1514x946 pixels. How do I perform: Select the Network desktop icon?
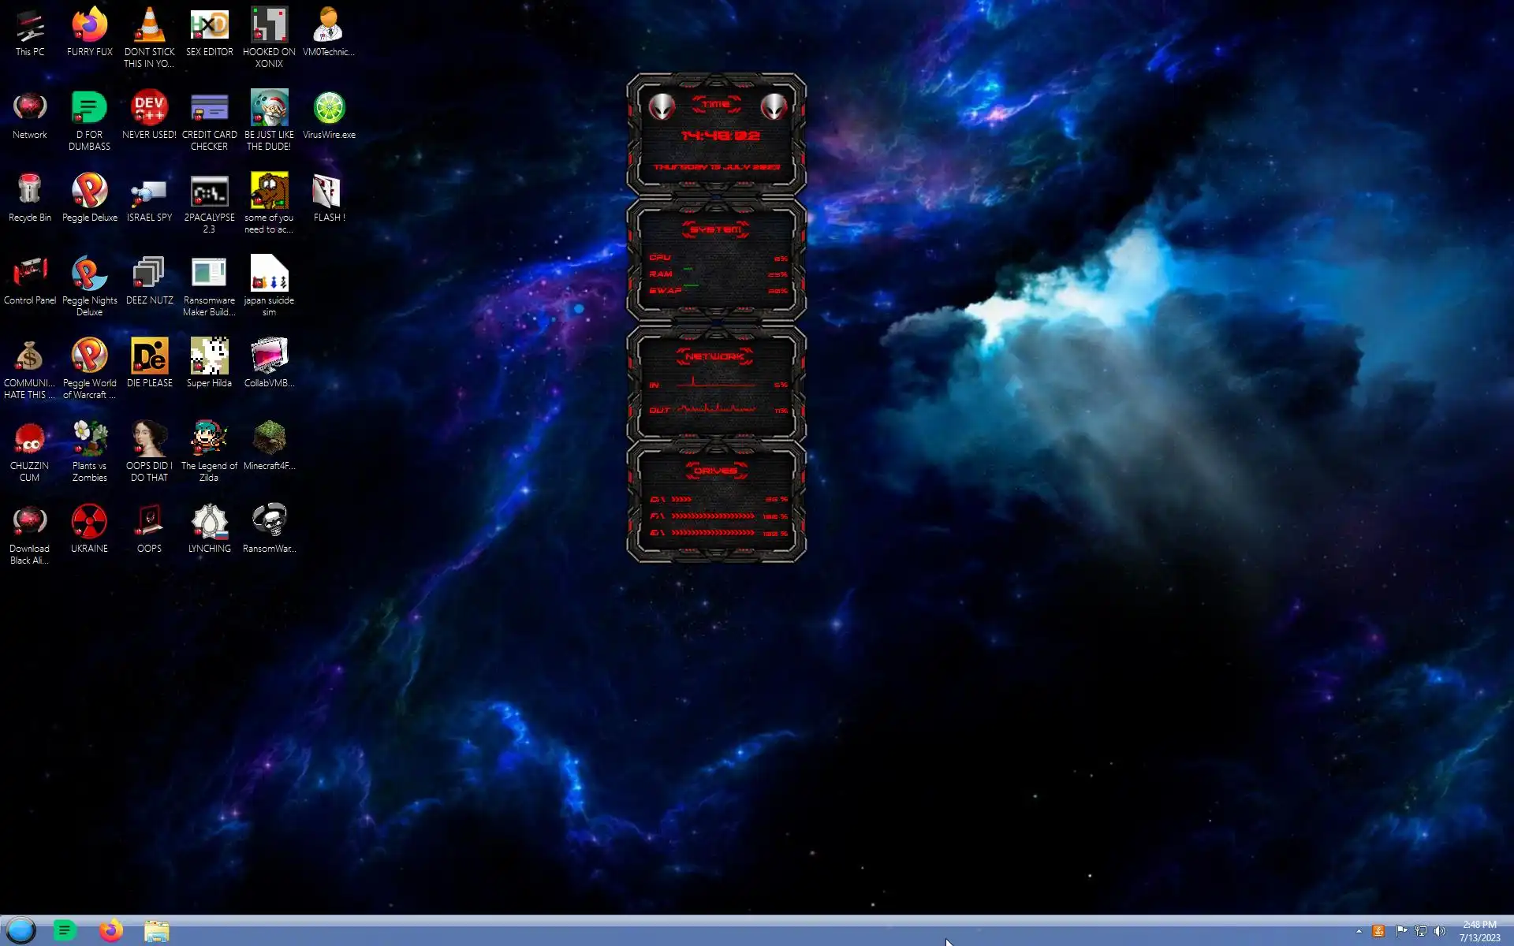(x=30, y=109)
